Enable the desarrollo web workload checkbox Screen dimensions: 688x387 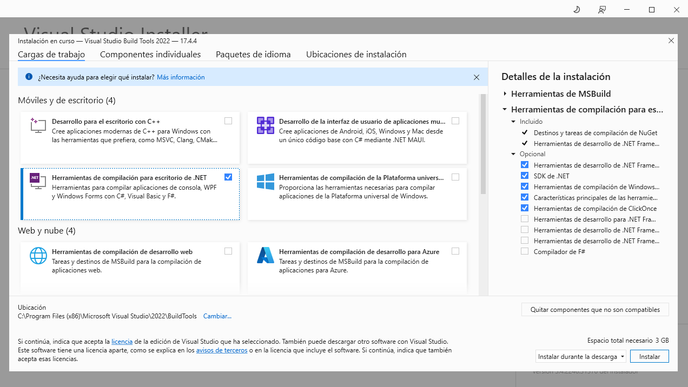pyautogui.click(x=228, y=251)
